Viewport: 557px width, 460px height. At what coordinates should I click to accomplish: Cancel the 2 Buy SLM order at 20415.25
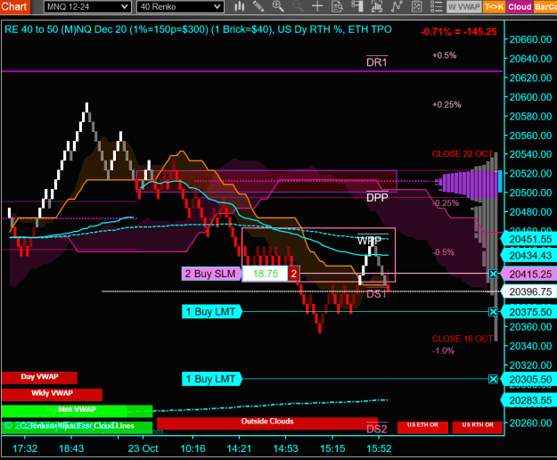(x=493, y=274)
